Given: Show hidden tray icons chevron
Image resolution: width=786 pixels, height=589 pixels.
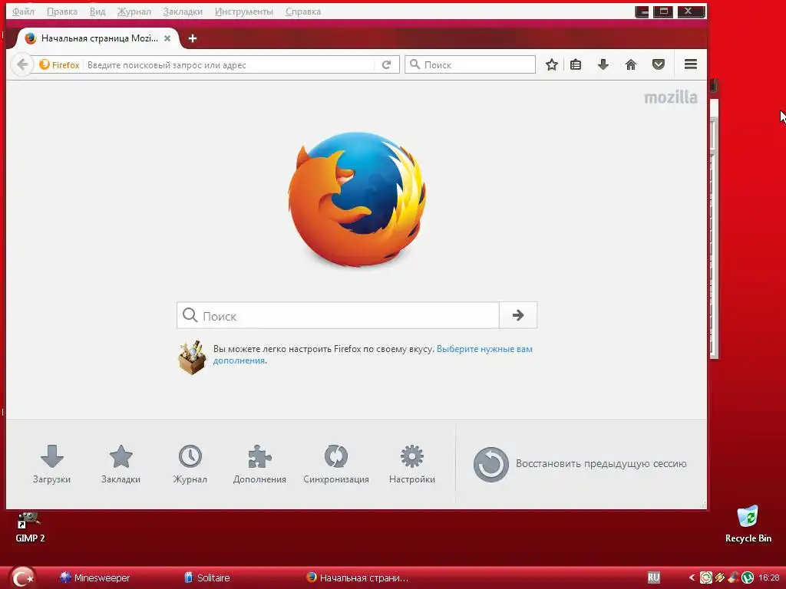Looking at the screenshot, I should [x=692, y=578].
